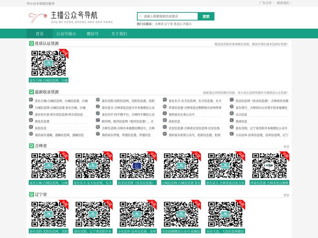The image size is (318, 238).
Task: Click 更多 link for 吉林省 section
Action: pyautogui.click(x=286, y=146)
